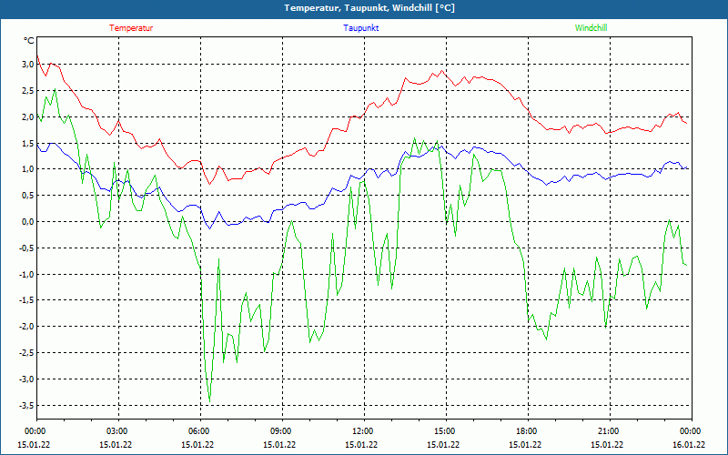Click the 3,0 y-axis value
728x455 pixels.
(x=28, y=64)
